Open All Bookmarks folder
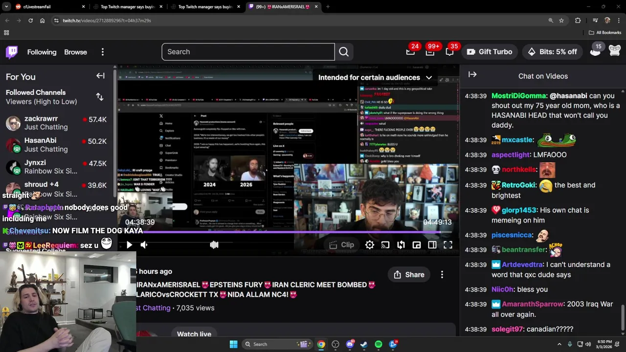 605,33
